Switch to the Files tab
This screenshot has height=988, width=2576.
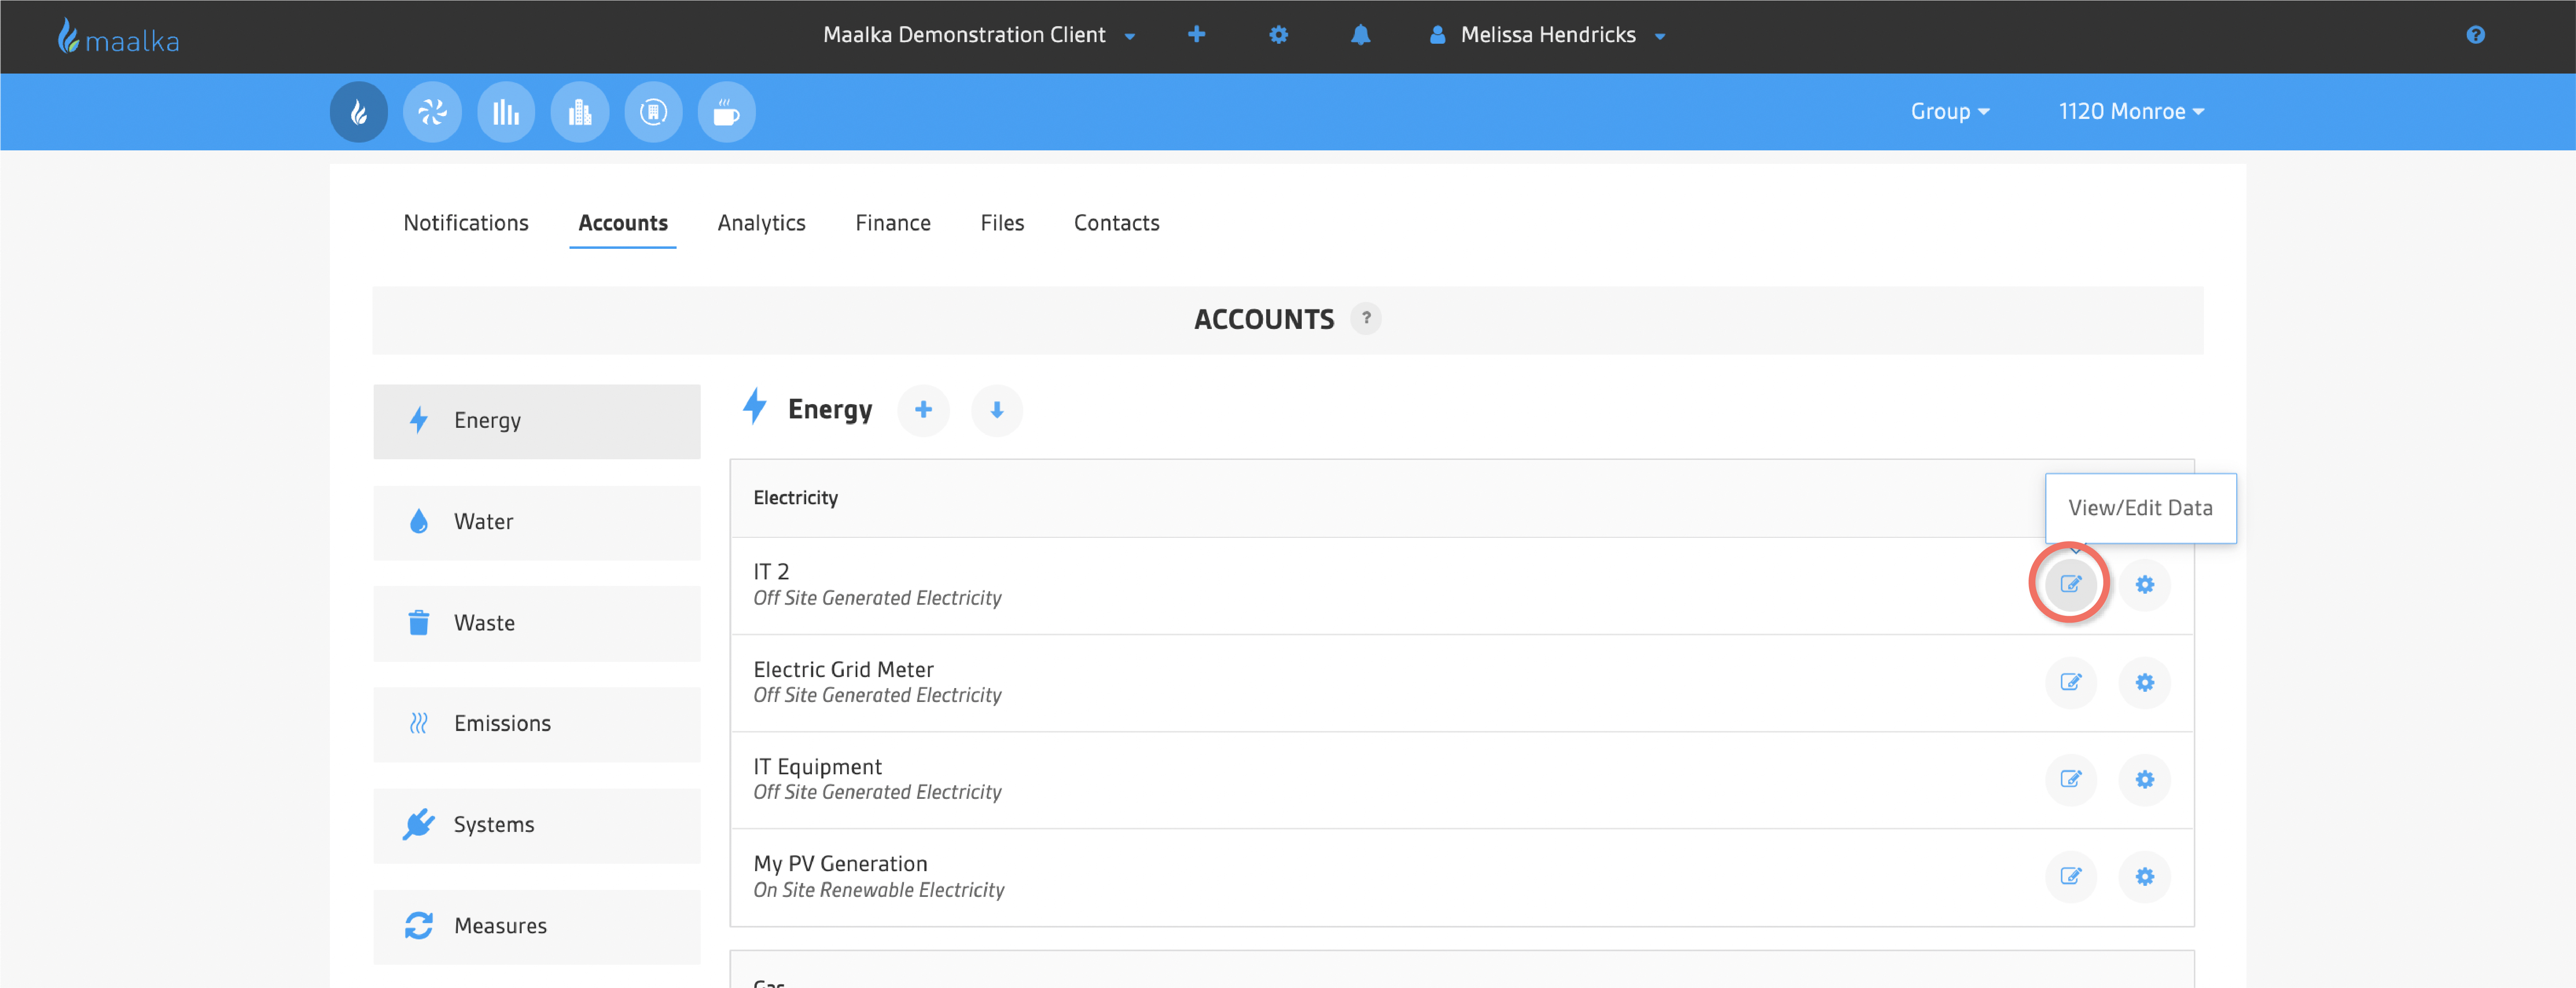click(1002, 223)
